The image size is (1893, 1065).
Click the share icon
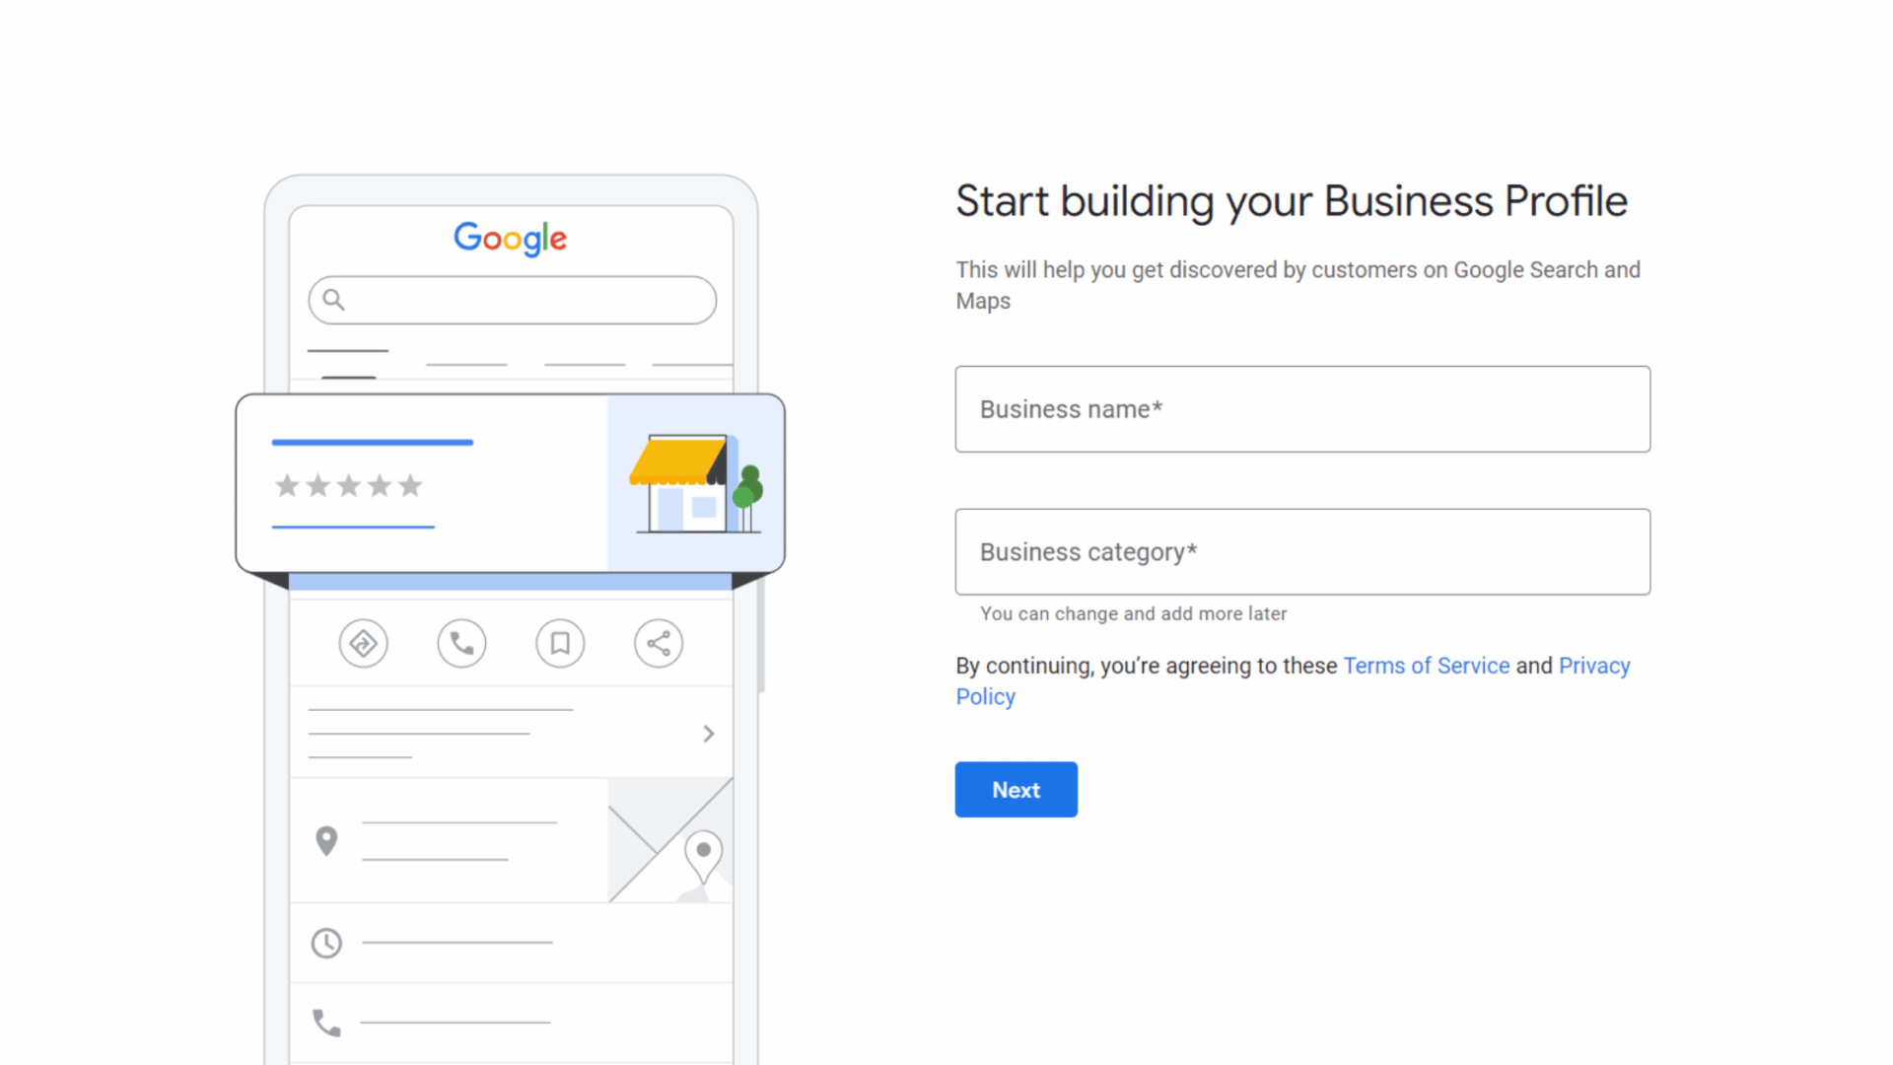click(660, 642)
